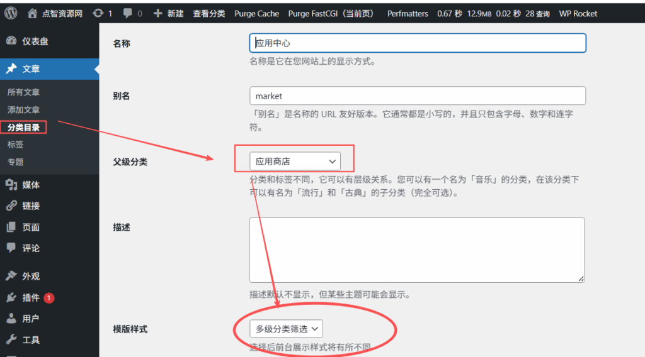Click the 名称 name input field

coord(418,43)
